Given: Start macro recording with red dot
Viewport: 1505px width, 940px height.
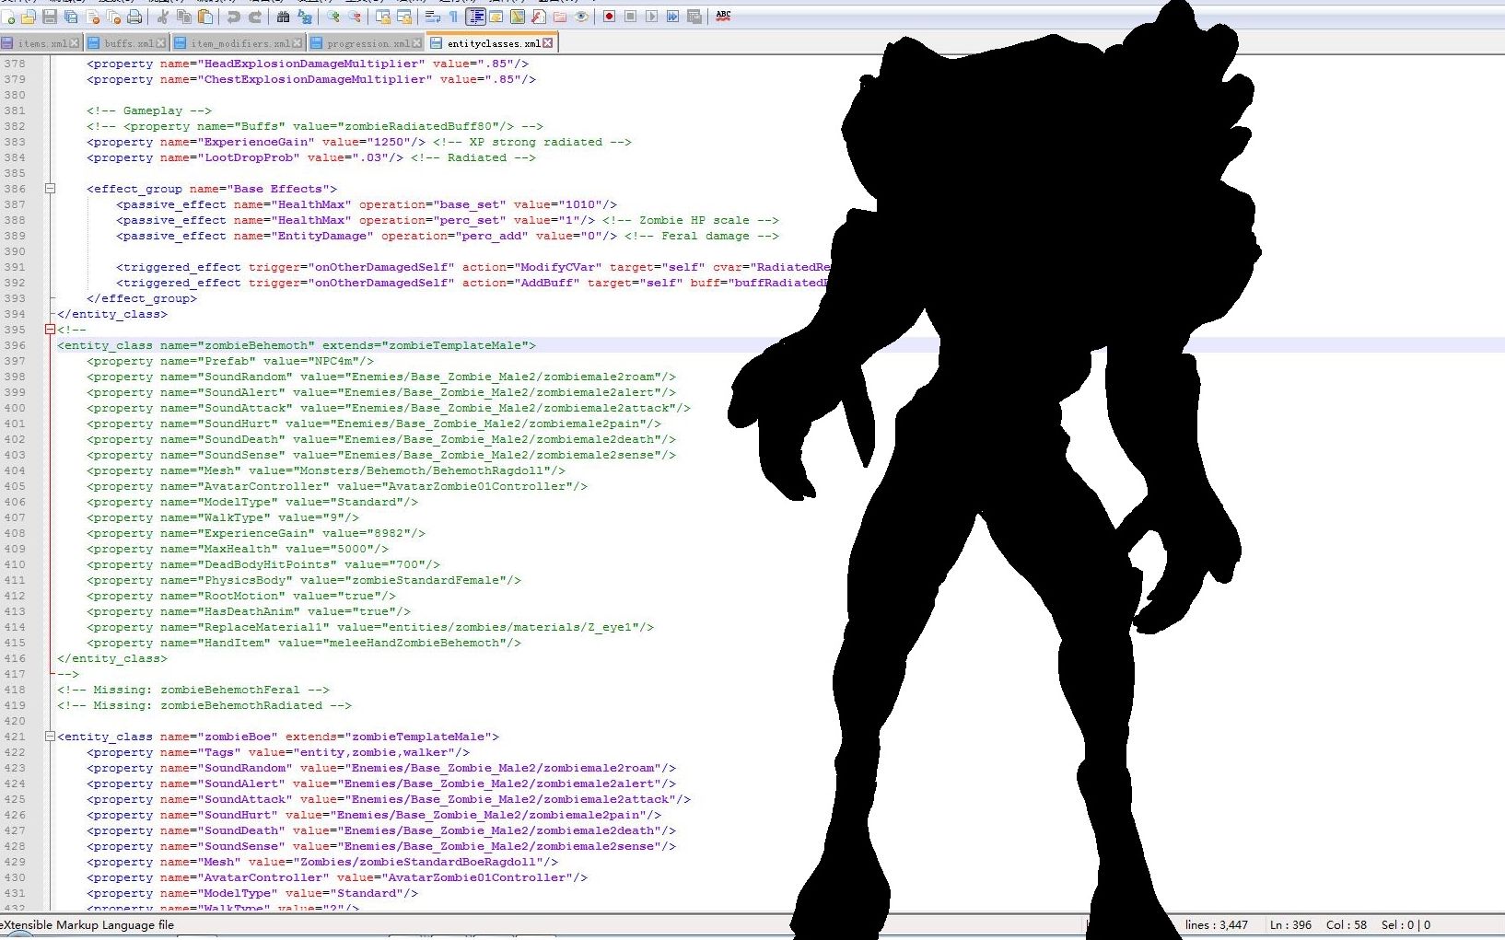Looking at the screenshot, I should click(609, 17).
